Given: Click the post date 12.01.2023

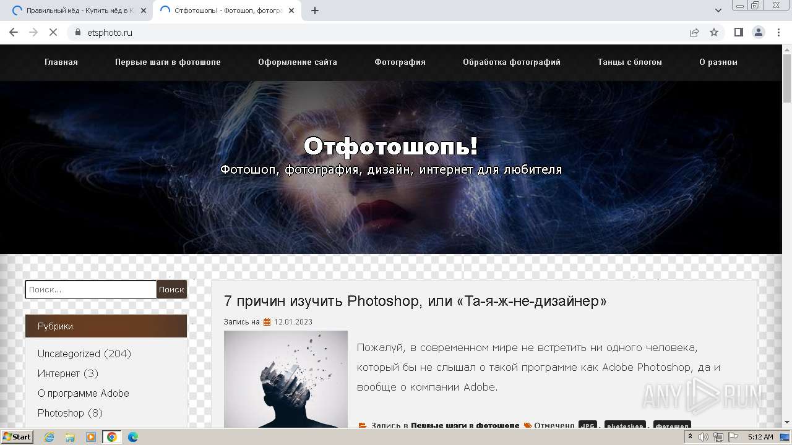Looking at the screenshot, I should [293, 322].
